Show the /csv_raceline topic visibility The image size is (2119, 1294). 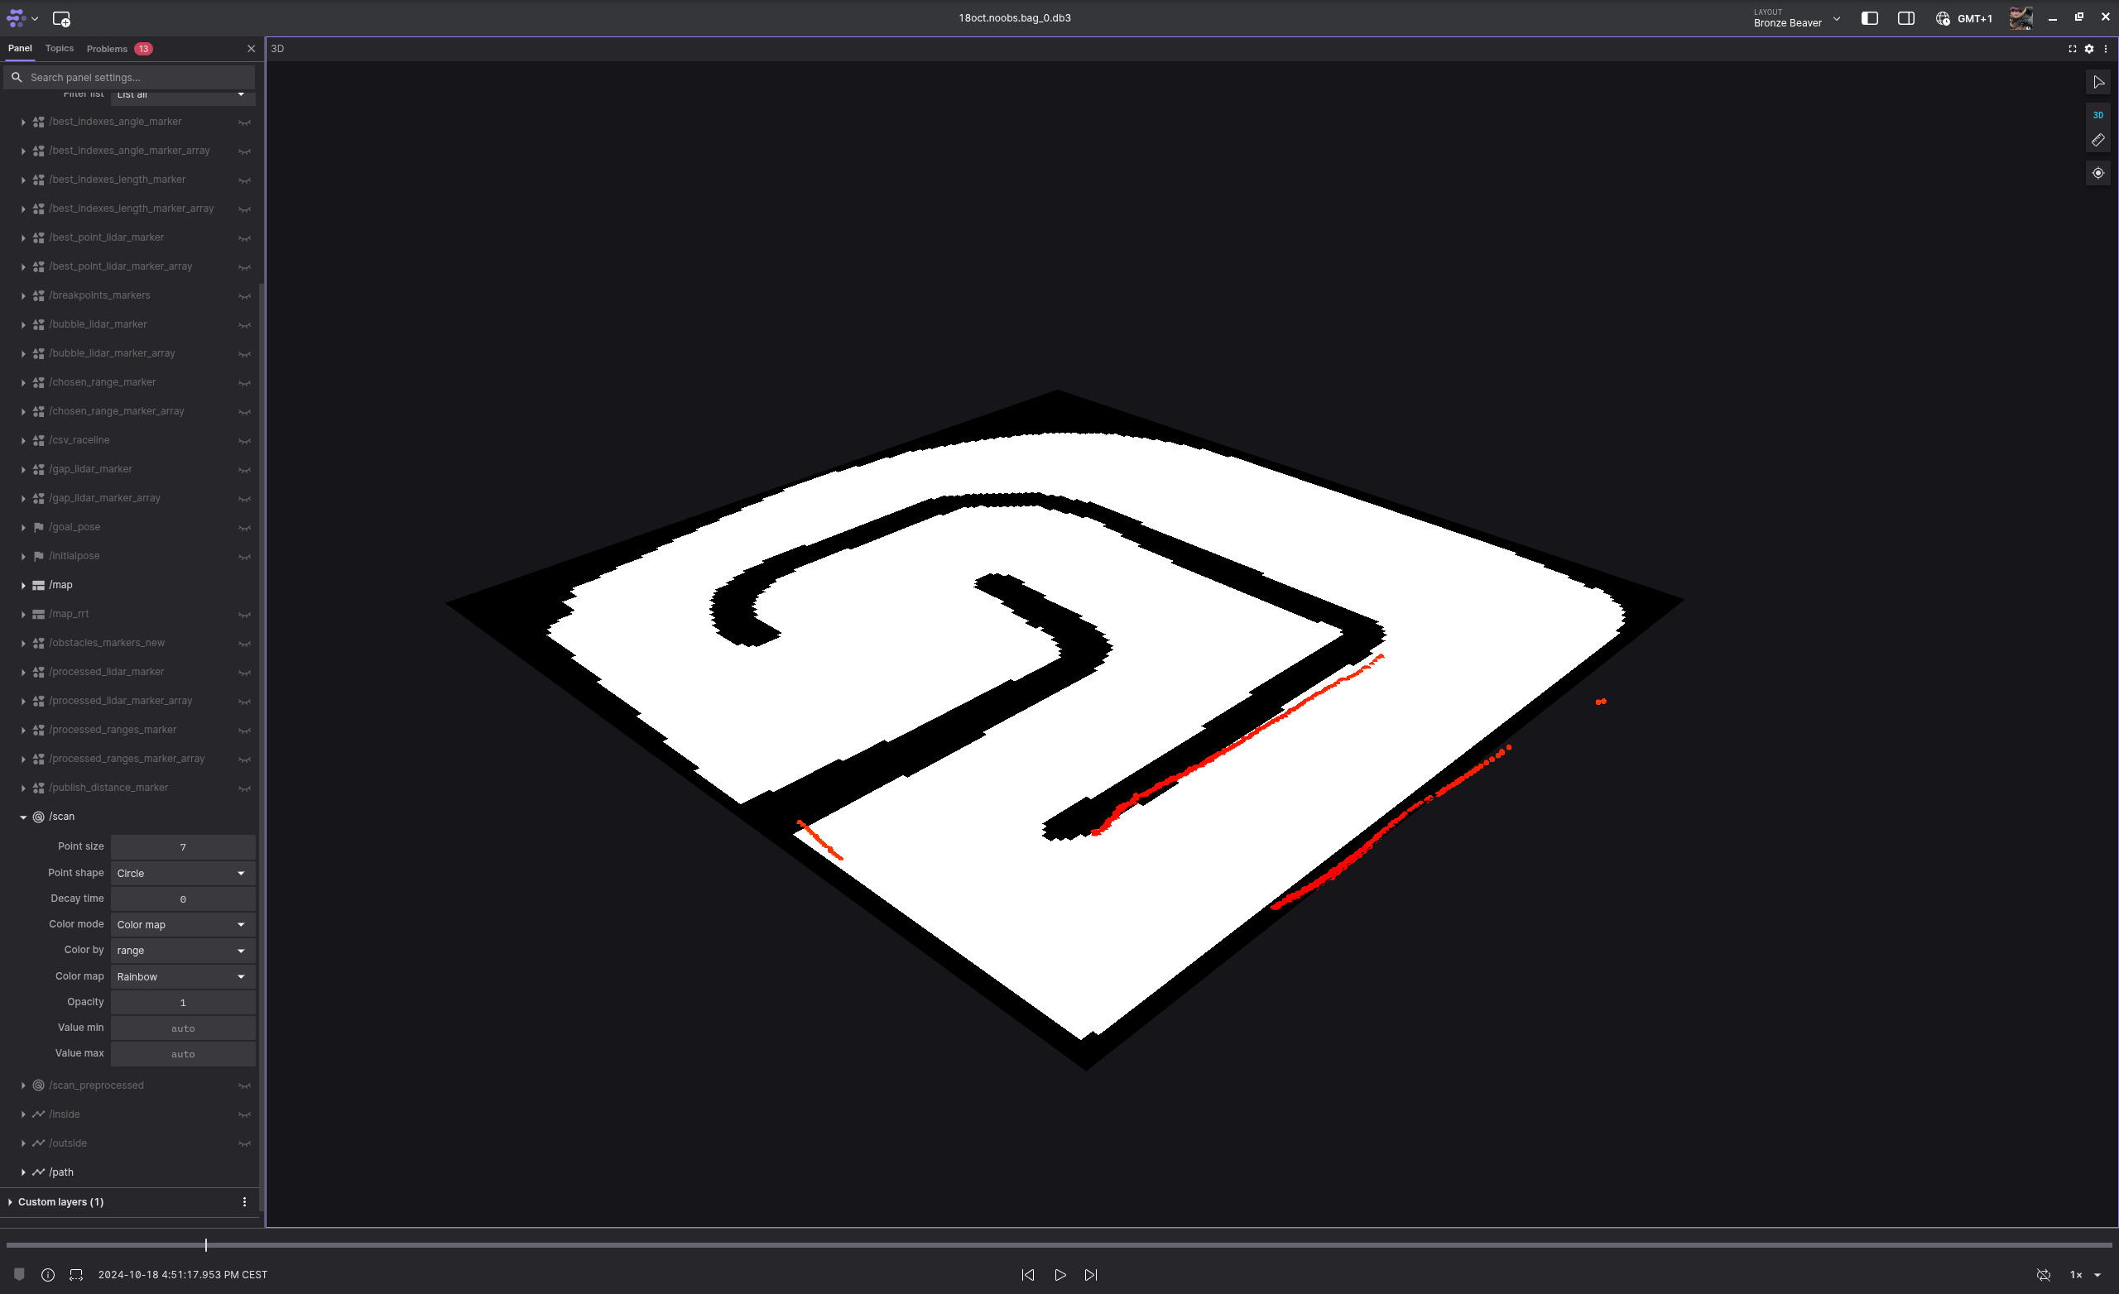pyautogui.click(x=244, y=441)
